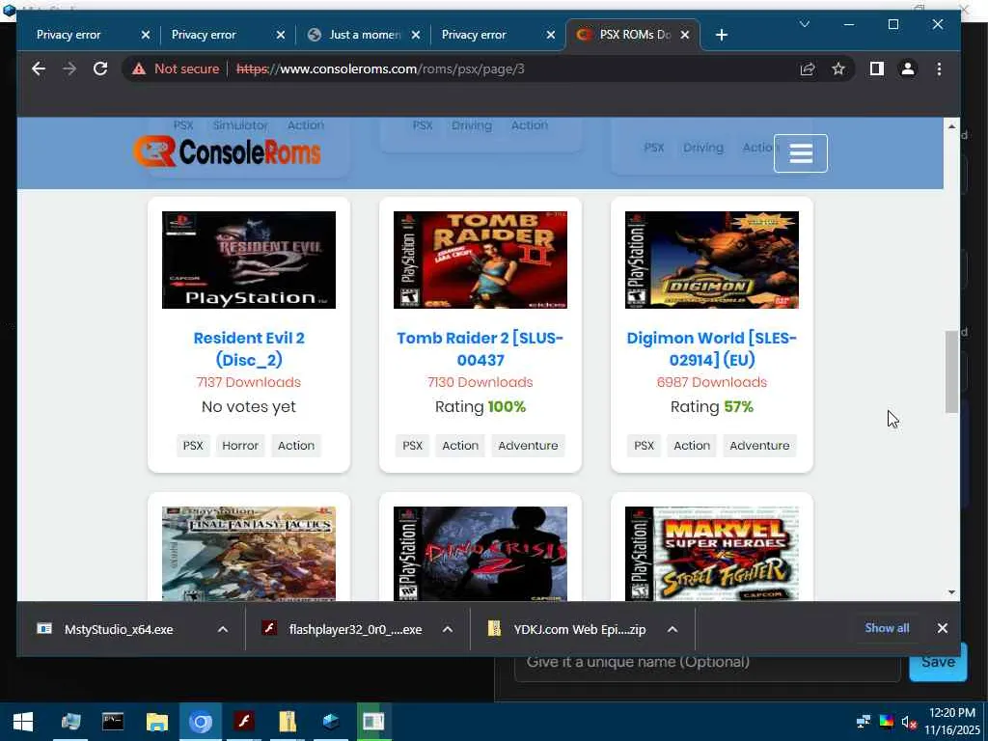Viewport: 988px width, 741px height.
Task: Expand YDKJ.com zip download options
Action: click(x=672, y=629)
